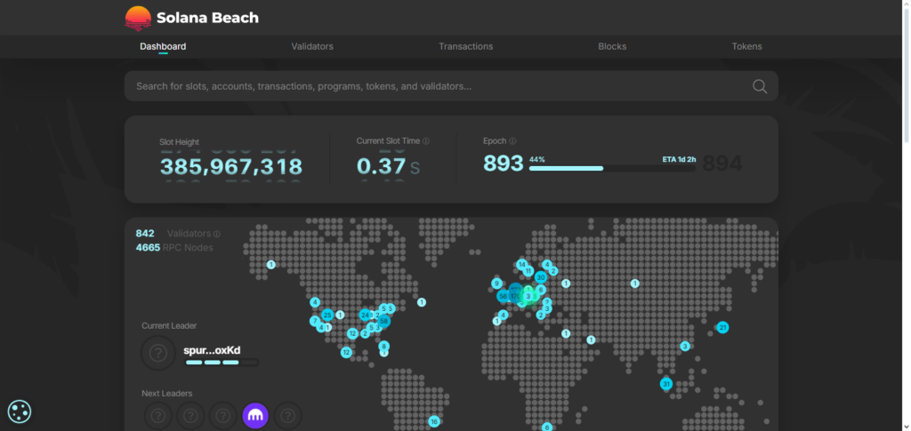The height and width of the screenshot is (431, 911).
Task: Select the map cluster marker labeled 21
Action: [x=722, y=328]
